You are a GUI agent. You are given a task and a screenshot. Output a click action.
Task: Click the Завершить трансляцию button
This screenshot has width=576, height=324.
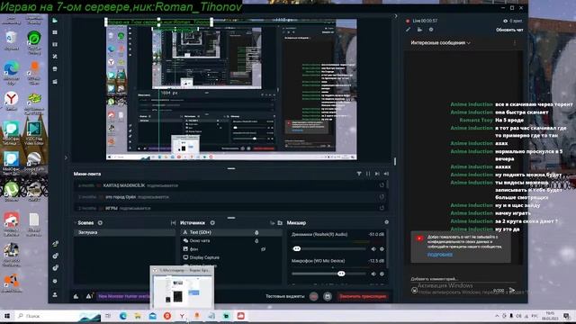click(x=363, y=296)
